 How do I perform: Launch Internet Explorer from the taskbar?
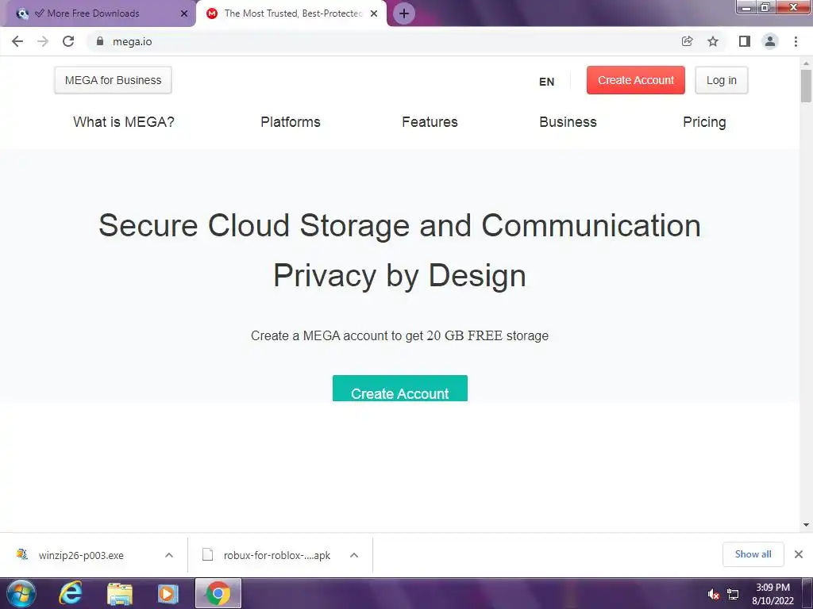coord(70,593)
